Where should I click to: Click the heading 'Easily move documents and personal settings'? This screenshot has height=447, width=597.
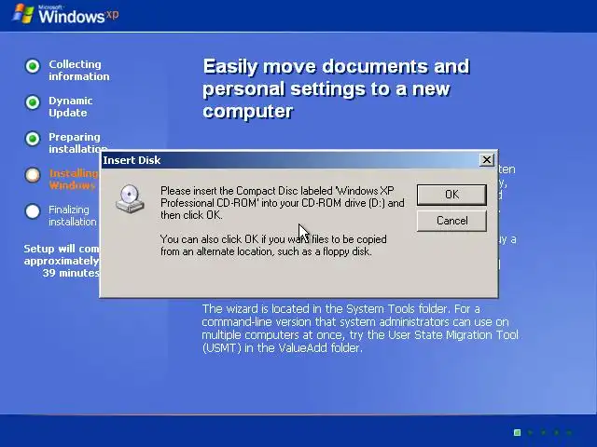[336, 89]
